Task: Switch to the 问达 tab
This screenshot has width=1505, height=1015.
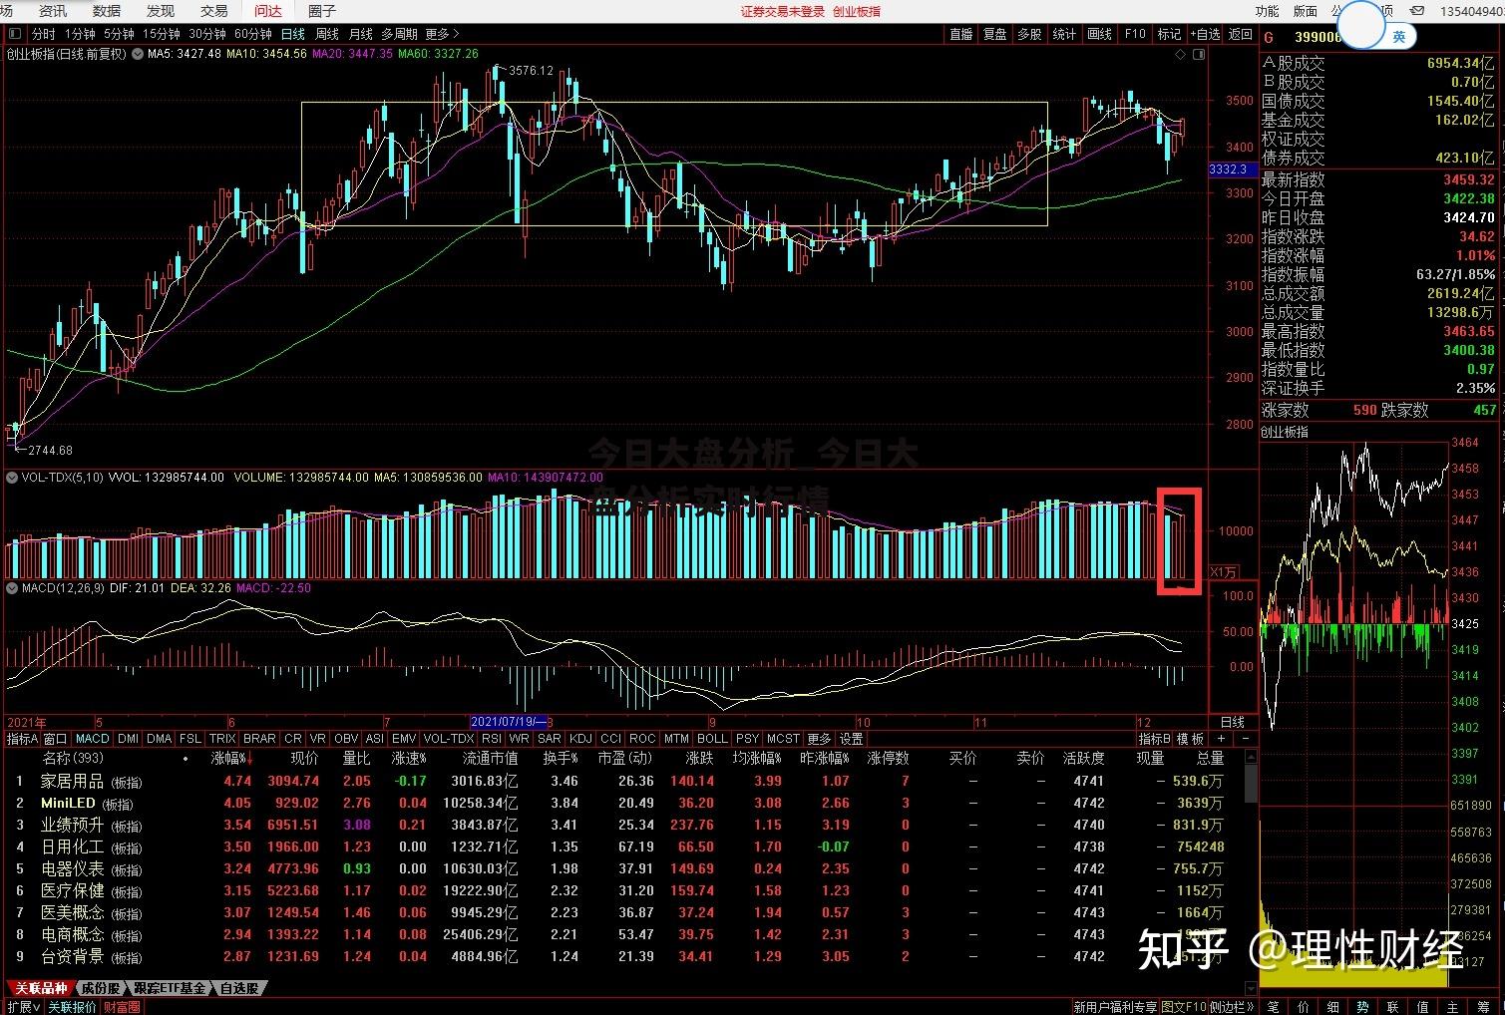Action: (x=267, y=11)
